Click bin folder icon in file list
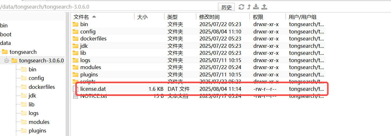The height and width of the screenshot is (136, 391). tap(76, 24)
